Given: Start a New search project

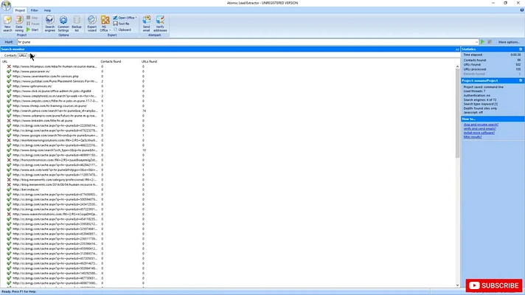Looking at the screenshot, I should tap(7, 24).
